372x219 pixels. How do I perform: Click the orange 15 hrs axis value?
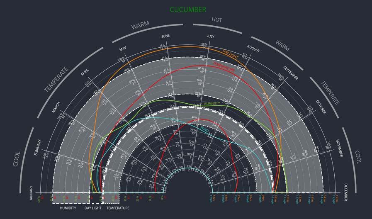[337, 199]
